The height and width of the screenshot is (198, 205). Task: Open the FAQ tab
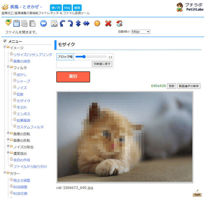pos(67,8)
